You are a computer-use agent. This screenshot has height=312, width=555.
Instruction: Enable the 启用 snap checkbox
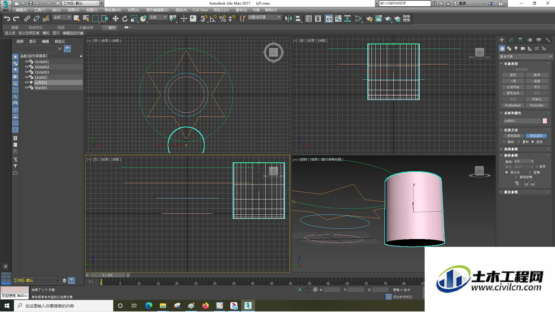(537, 167)
